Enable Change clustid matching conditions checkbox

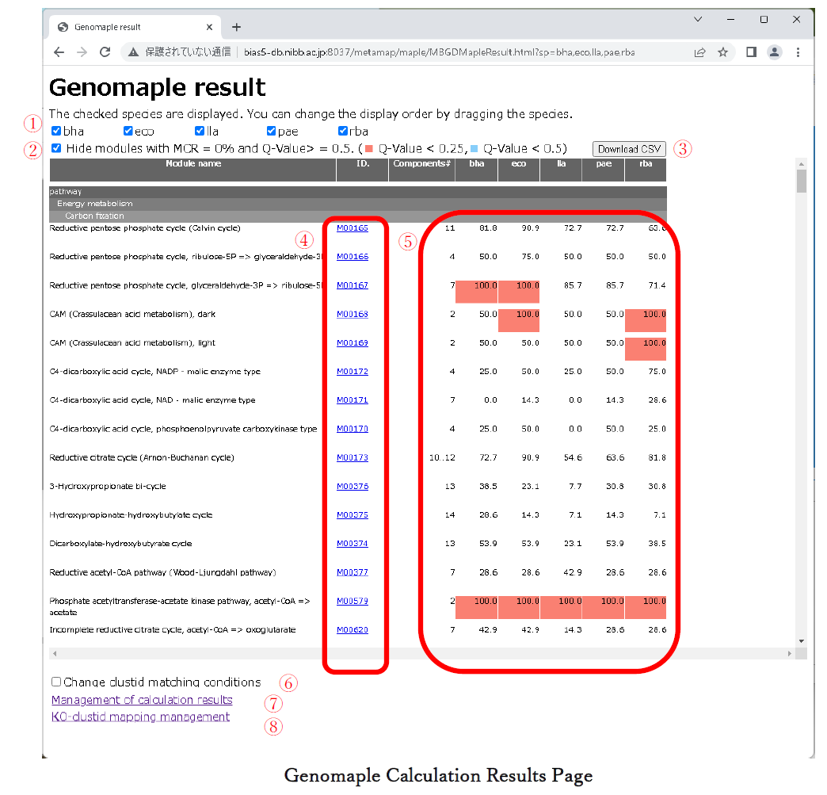[56, 682]
